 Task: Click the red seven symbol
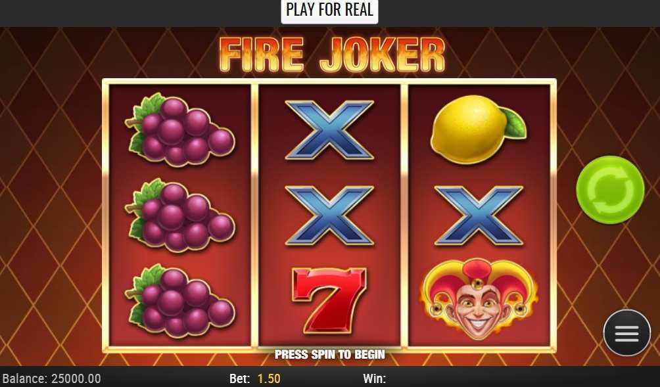click(329, 300)
